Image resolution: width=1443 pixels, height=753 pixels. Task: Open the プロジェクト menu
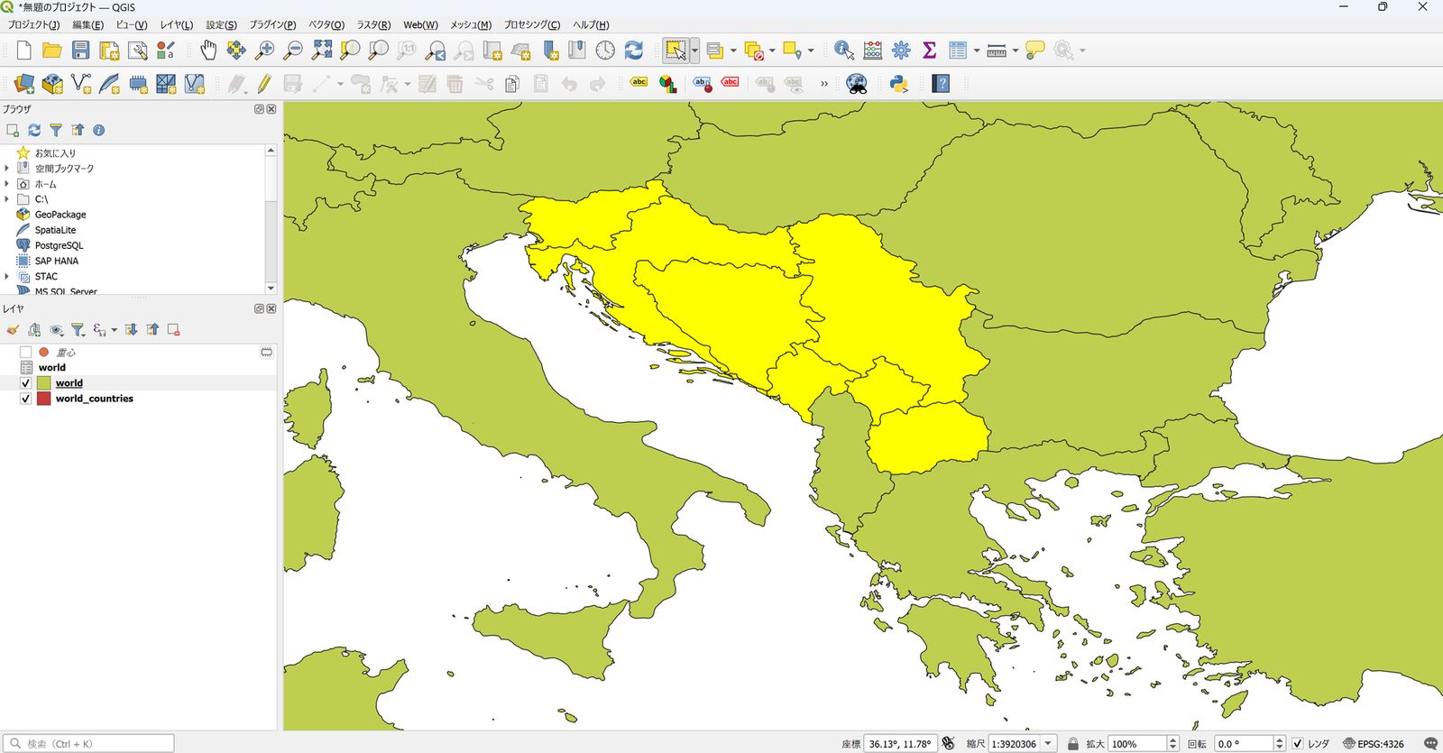(x=33, y=24)
